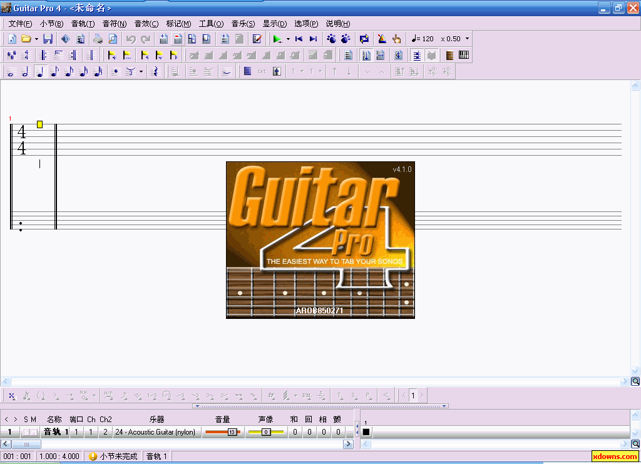Open the tuplet dropdown arrow
This screenshot has height=464, width=641.
click(x=141, y=72)
